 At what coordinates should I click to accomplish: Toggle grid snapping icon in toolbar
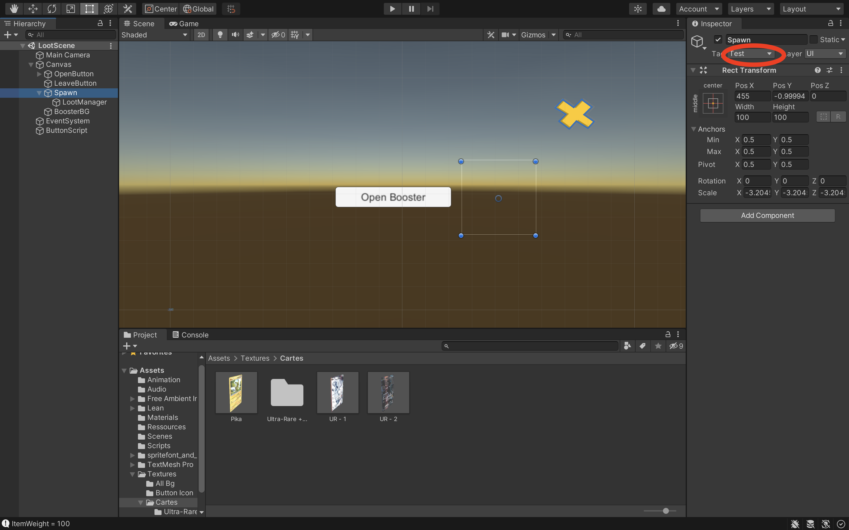pyautogui.click(x=231, y=9)
